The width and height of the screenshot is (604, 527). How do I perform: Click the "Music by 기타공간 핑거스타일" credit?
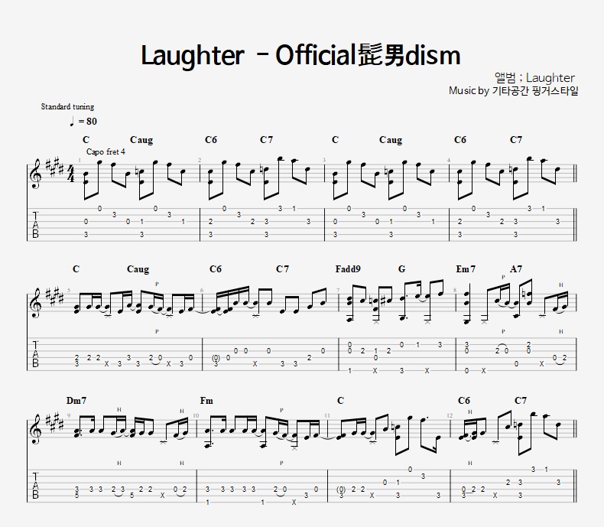(x=514, y=91)
